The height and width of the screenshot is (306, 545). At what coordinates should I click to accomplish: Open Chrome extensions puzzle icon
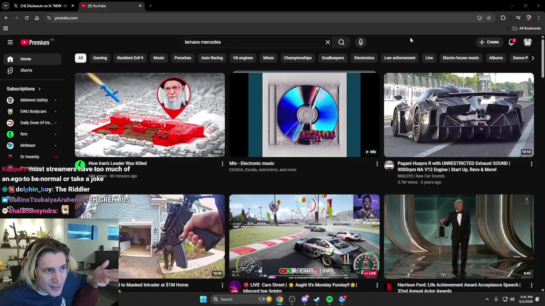[x=503, y=18]
